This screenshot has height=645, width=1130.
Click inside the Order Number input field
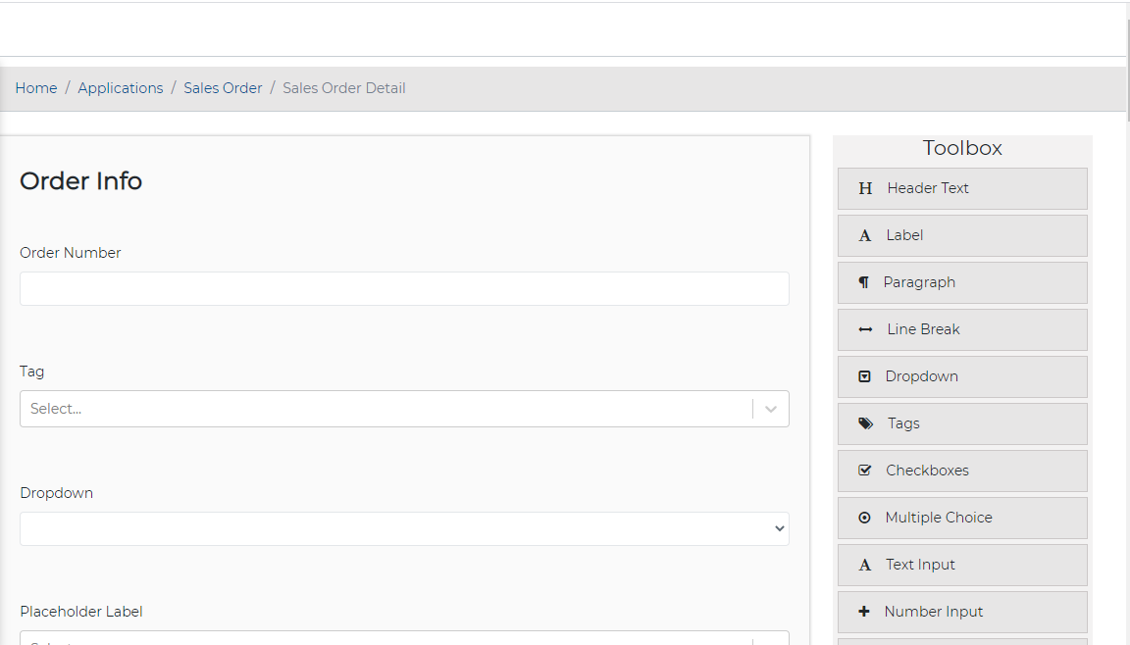pos(404,288)
